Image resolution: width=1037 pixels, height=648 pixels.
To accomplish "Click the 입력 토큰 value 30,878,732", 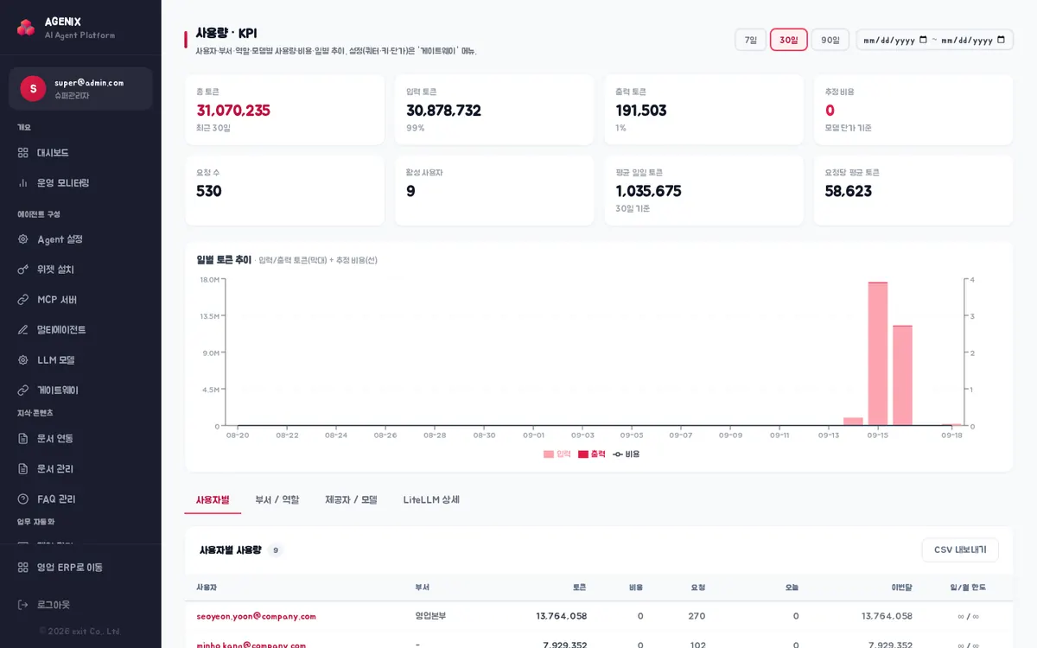I will pos(443,111).
